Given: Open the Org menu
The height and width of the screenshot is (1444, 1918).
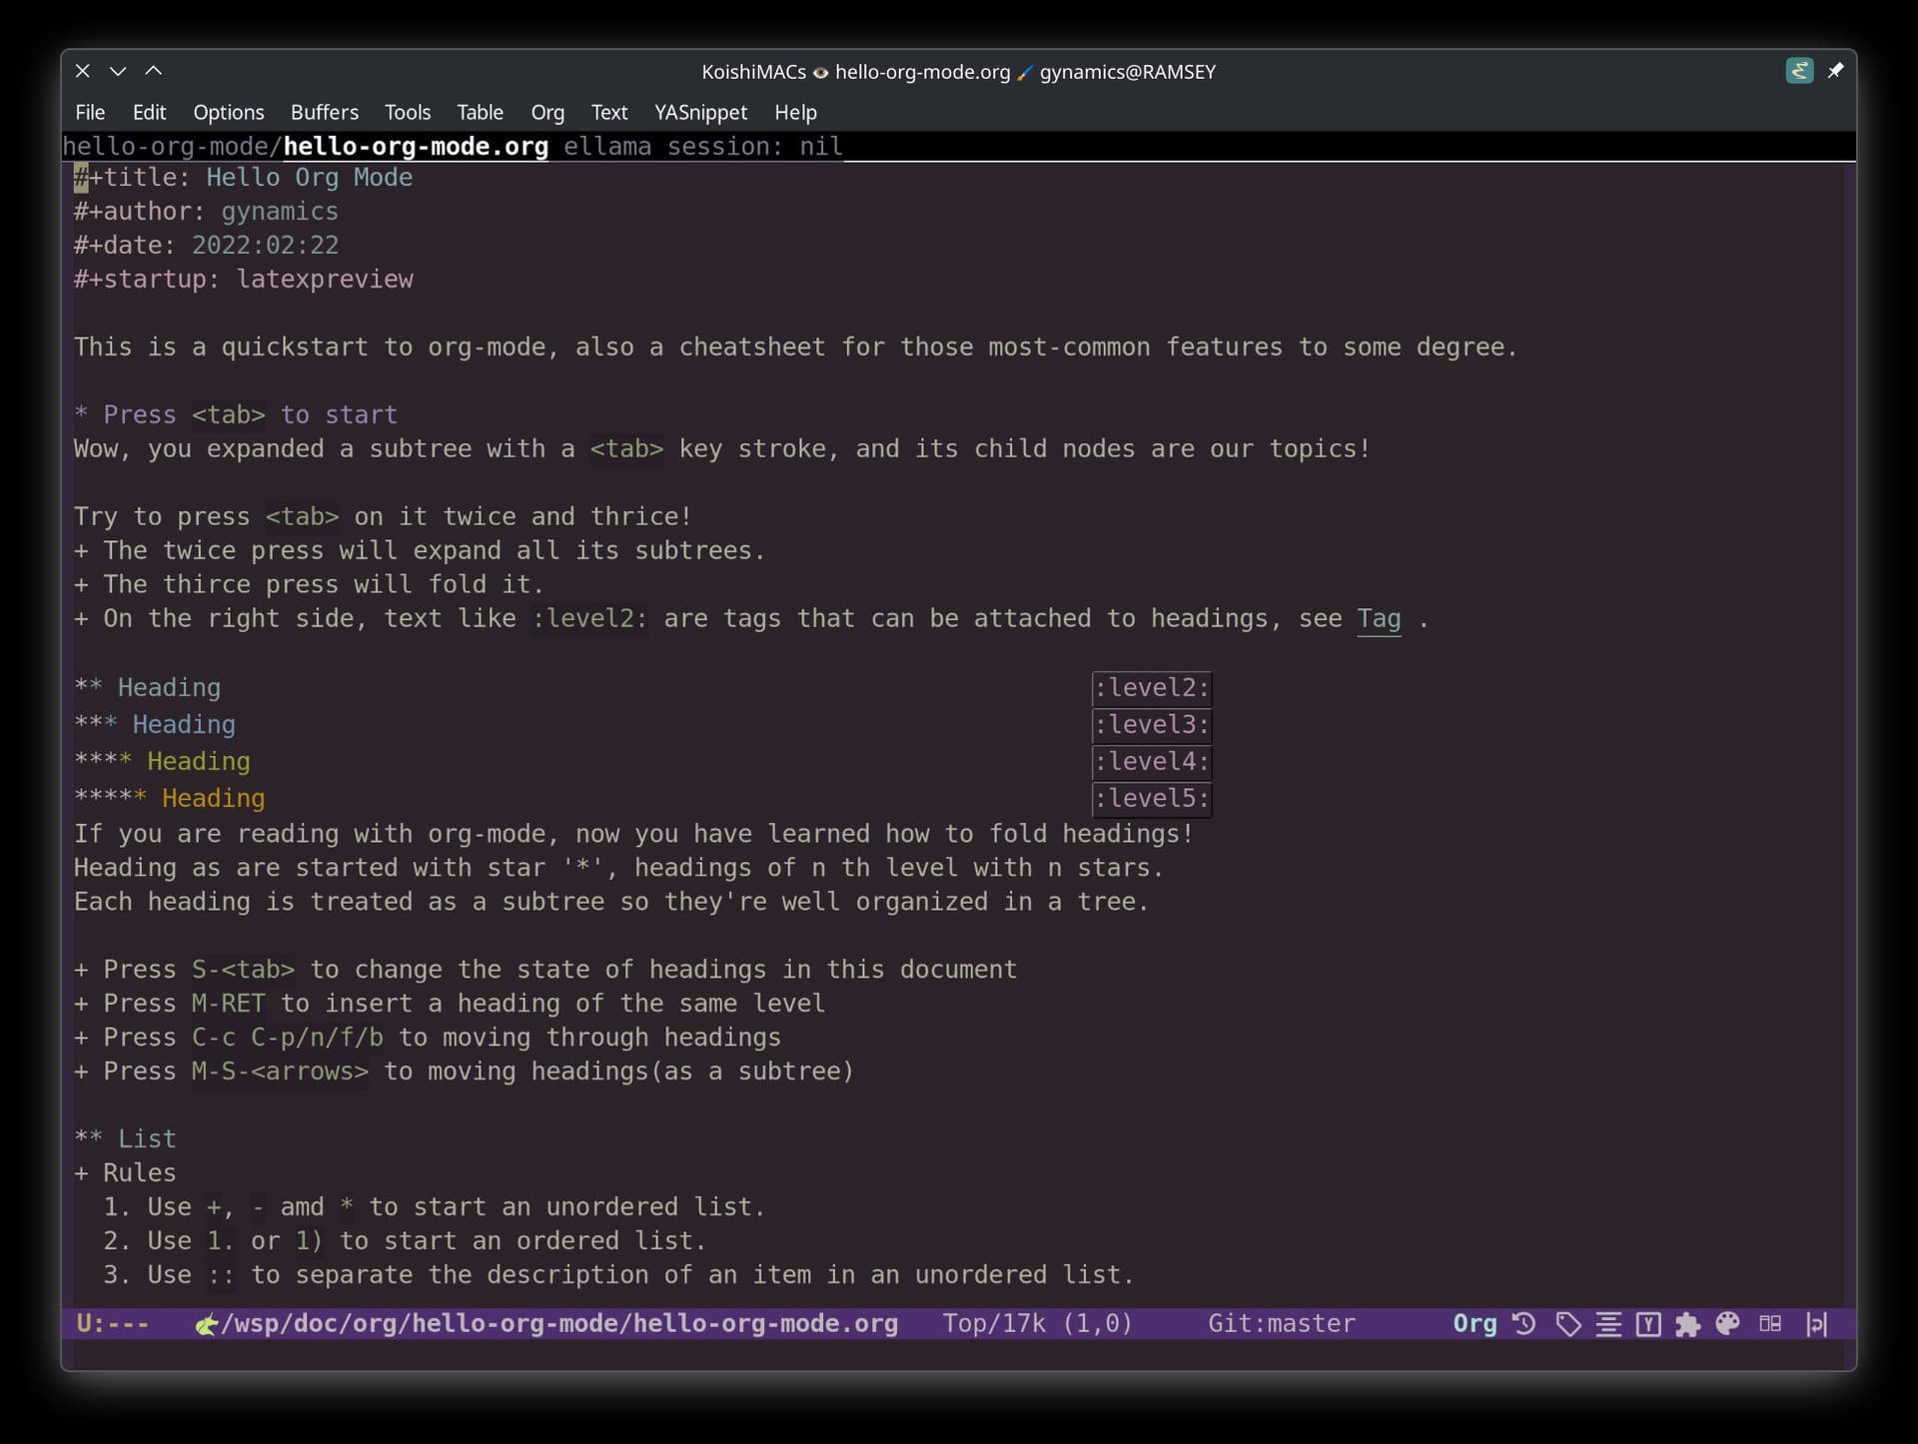Looking at the screenshot, I should tap(547, 112).
